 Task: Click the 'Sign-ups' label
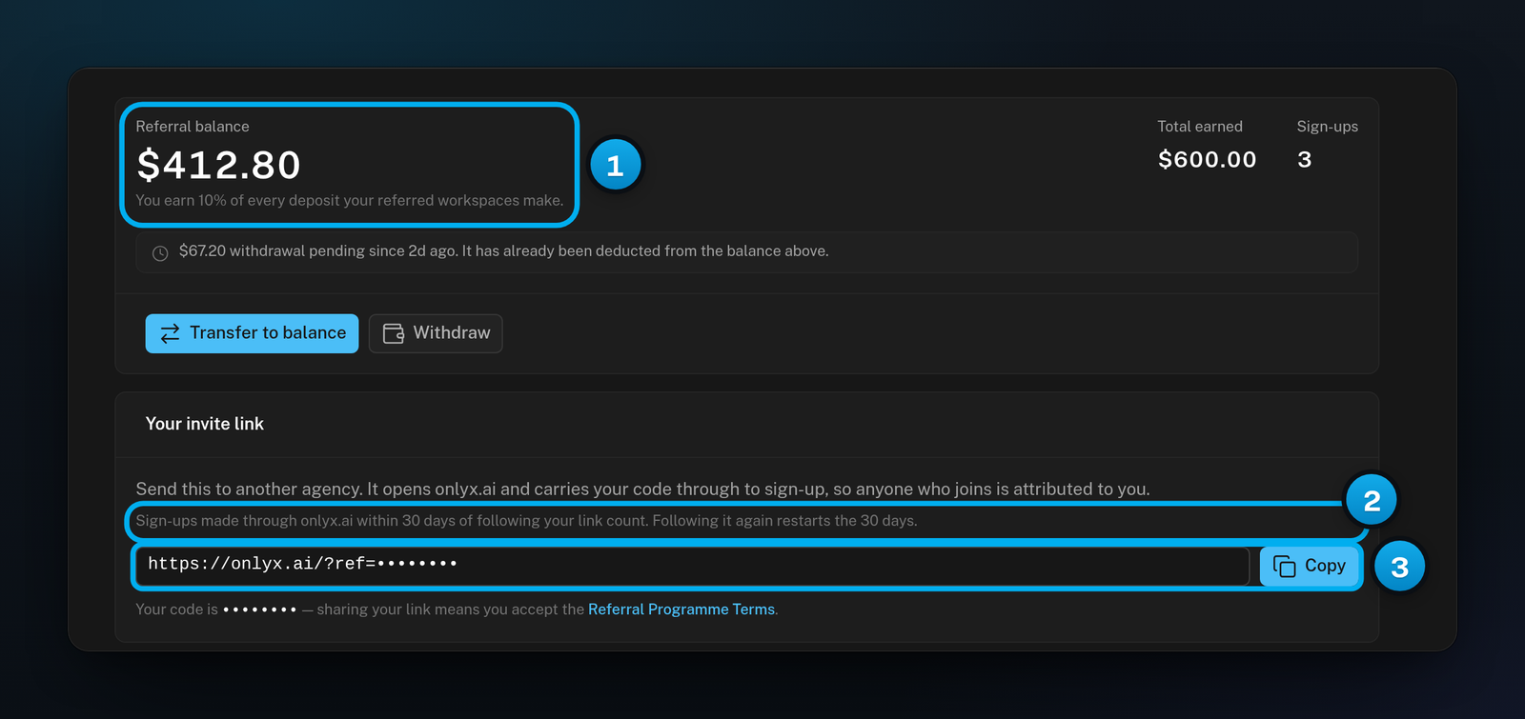tap(1328, 127)
